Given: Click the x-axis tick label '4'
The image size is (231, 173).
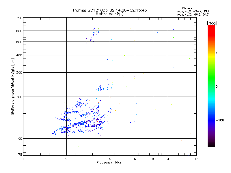Looking at the screenshot, I should pyautogui.click(x=110, y=159).
